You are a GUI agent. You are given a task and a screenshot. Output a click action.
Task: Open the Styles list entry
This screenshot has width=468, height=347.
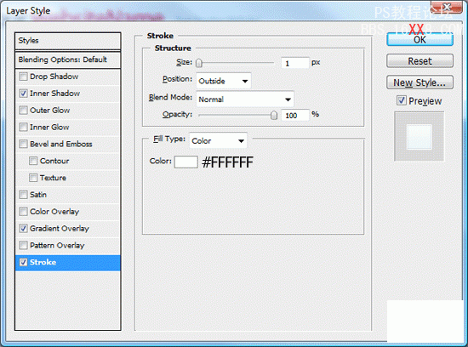[x=68, y=41]
